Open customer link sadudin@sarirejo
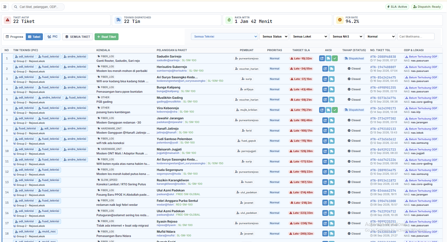 pos(168,60)
